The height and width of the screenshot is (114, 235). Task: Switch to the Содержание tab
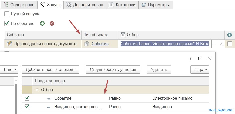[18, 5]
